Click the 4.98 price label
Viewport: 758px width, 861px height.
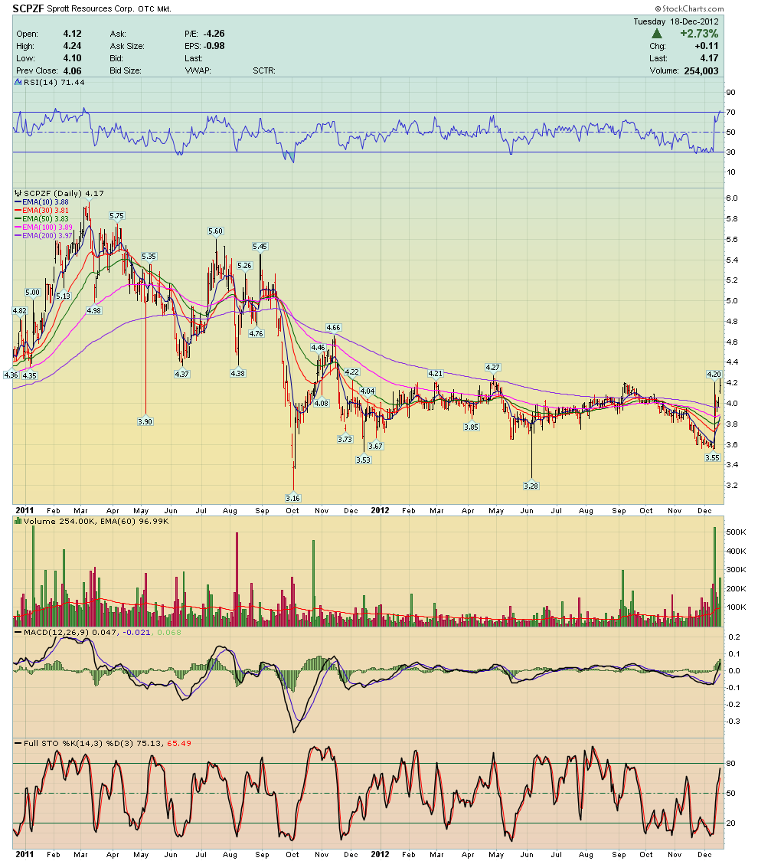click(x=94, y=311)
